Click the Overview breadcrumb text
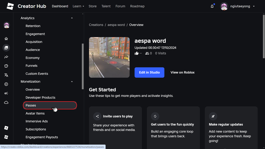The height and width of the screenshot is (149, 265). tap(136, 25)
